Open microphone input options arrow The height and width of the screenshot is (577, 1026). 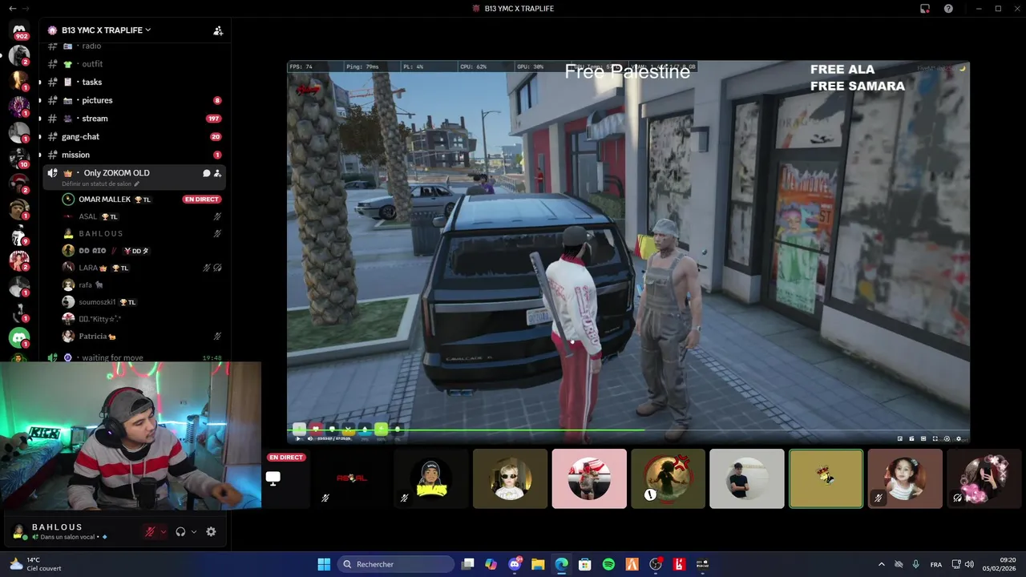163,531
